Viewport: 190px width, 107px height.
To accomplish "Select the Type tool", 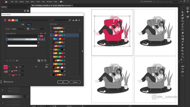I will point(183,27).
